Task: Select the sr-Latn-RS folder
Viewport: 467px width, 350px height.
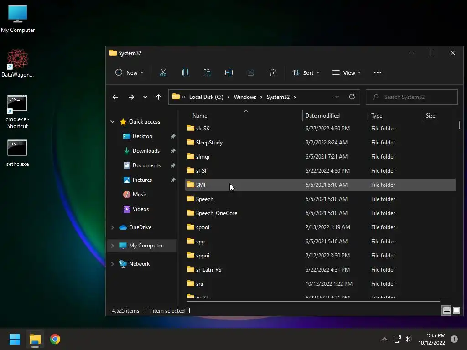Action: point(320,270)
